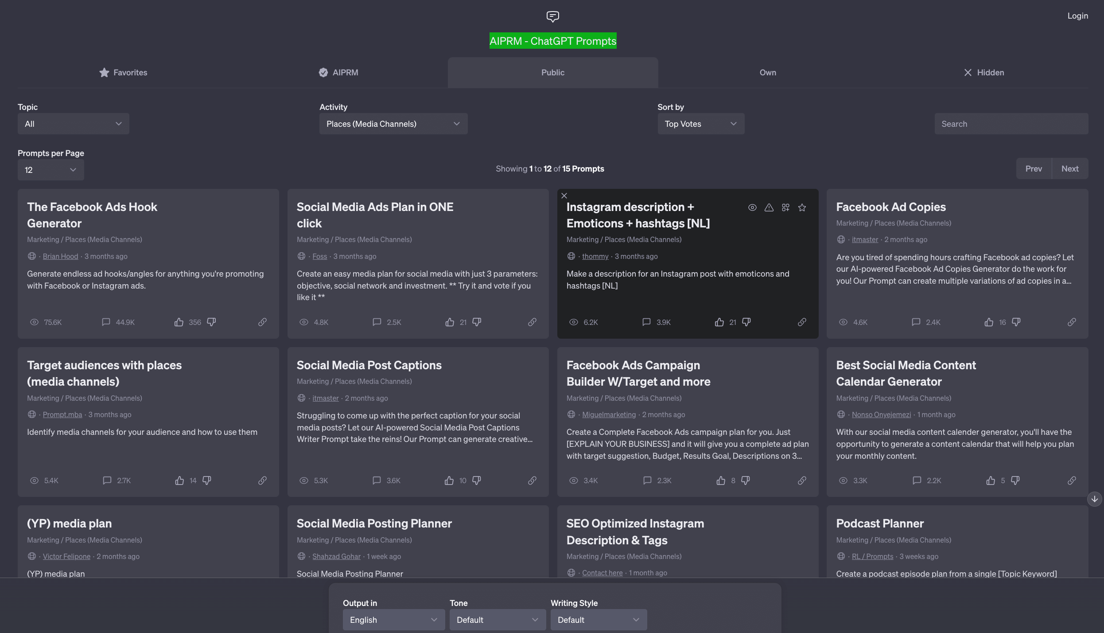
Task: Click the Search input field
Action: [1011, 124]
